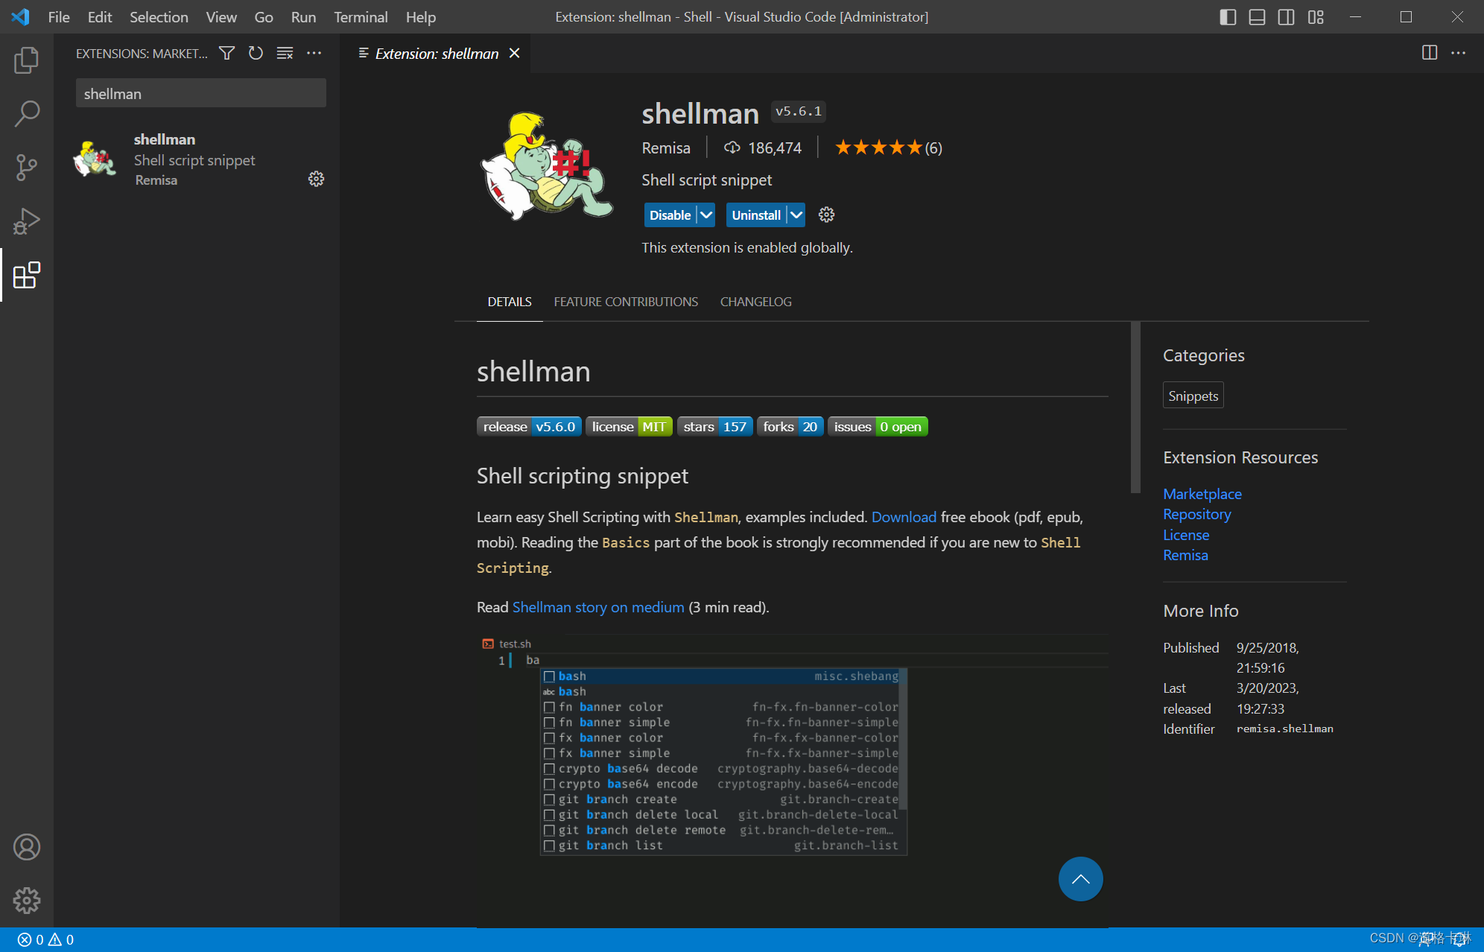Open the Accounts menu icon

(27, 847)
